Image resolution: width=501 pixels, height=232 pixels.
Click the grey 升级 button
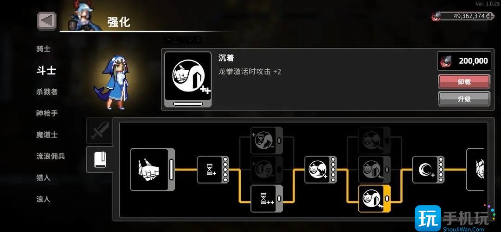pos(464,99)
